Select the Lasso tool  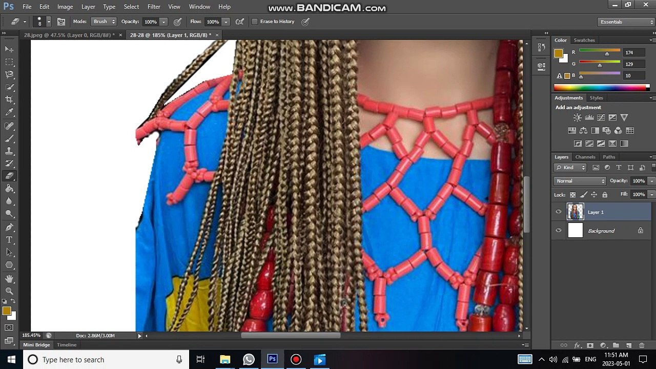(9, 74)
